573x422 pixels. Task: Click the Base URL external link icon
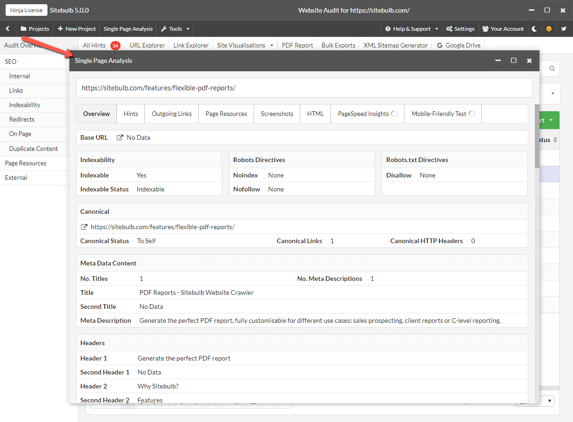coord(120,137)
